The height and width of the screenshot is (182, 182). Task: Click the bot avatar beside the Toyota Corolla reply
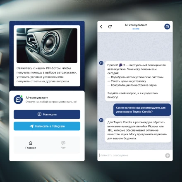pyautogui.click(x=101, y=120)
